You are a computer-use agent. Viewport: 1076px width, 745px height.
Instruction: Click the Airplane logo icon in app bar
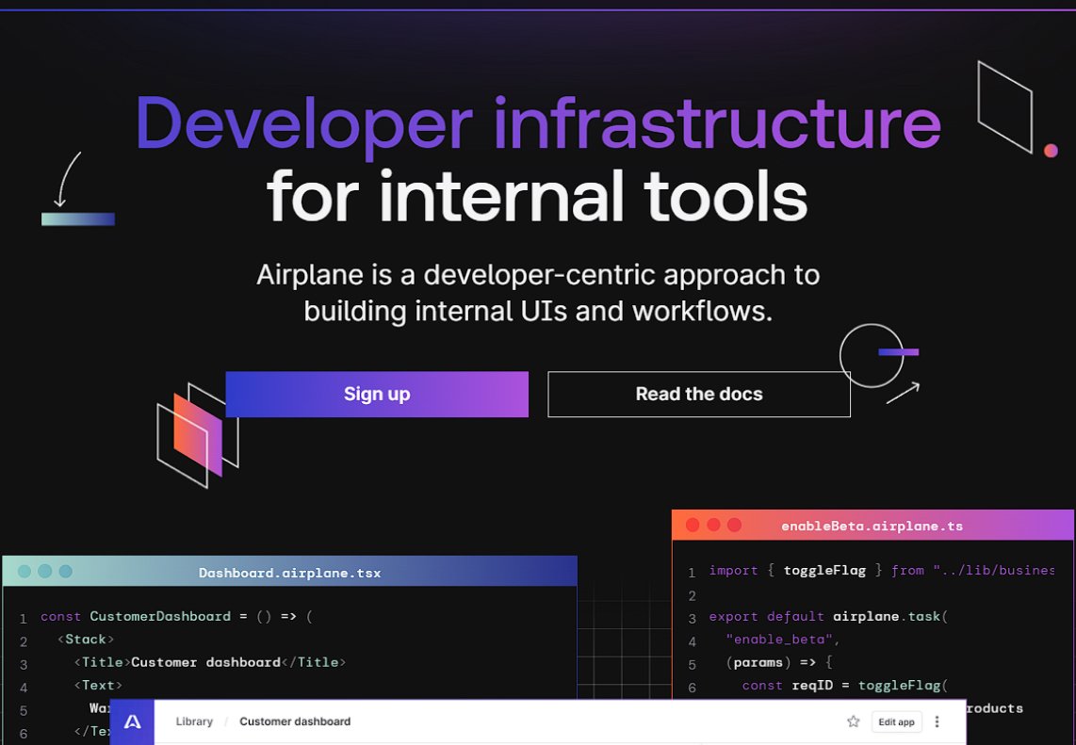point(133,721)
